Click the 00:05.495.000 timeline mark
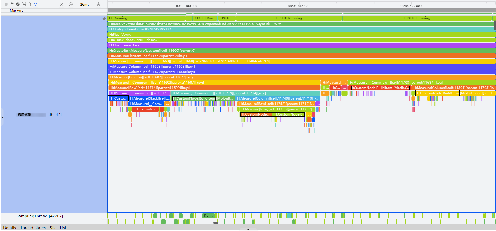The width and height of the screenshot is (496, 231). point(411,6)
